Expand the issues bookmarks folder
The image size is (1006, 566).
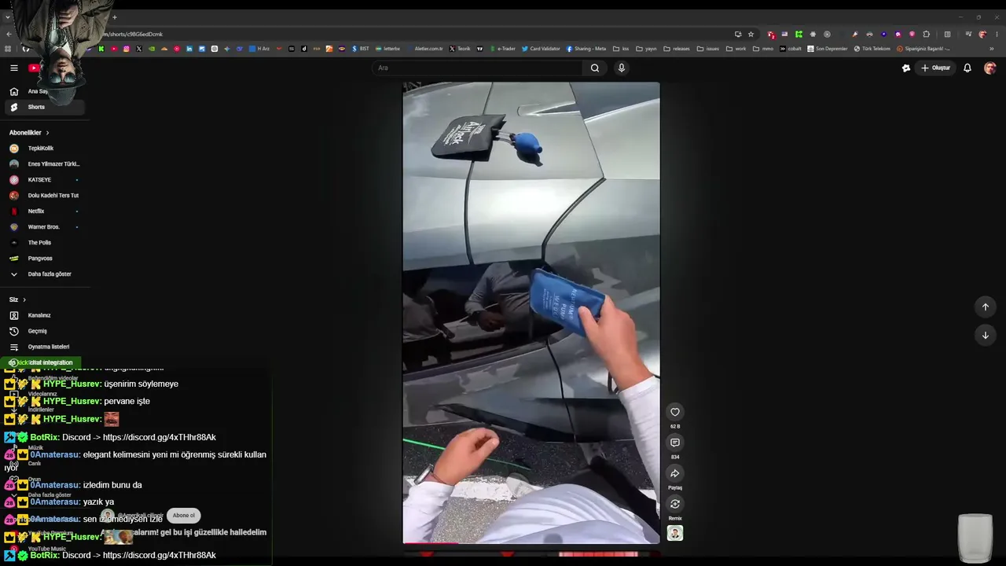(x=708, y=49)
